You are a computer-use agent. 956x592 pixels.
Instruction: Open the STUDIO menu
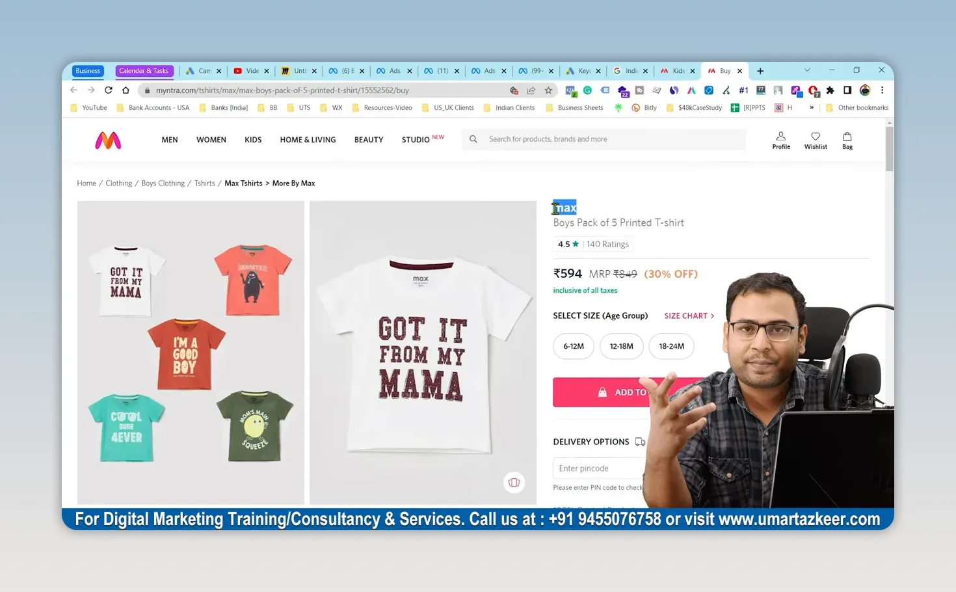click(x=416, y=140)
